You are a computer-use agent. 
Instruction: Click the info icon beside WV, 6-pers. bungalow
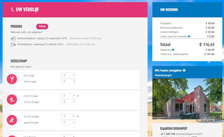[x=184, y=70]
